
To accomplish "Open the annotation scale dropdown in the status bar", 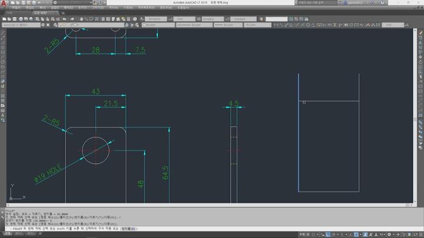I will [382, 234].
